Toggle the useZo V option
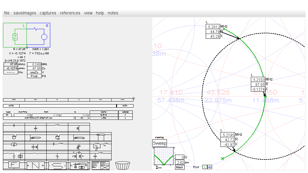Image resolution: width=308 pixels, height=173 pixels. [x=34, y=72]
